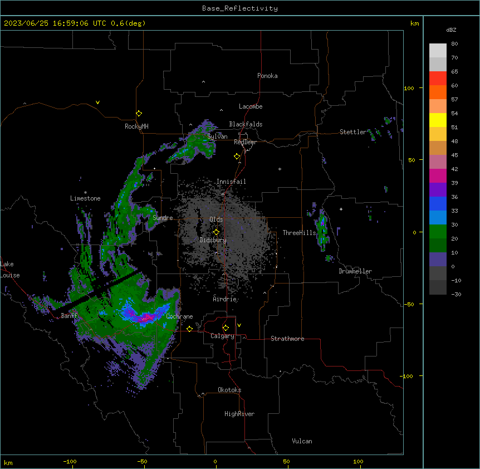Select the red 65 dBZ legend swatch

[x=438, y=79]
